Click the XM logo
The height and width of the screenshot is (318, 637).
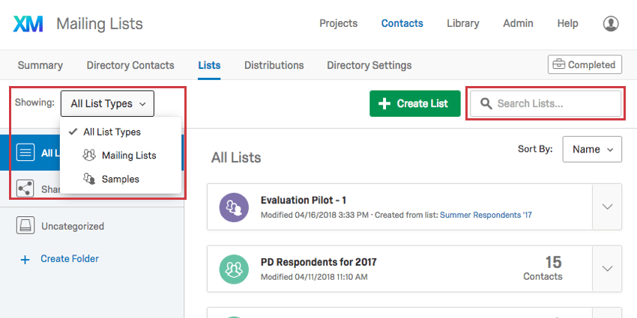pyautogui.click(x=28, y=24)
